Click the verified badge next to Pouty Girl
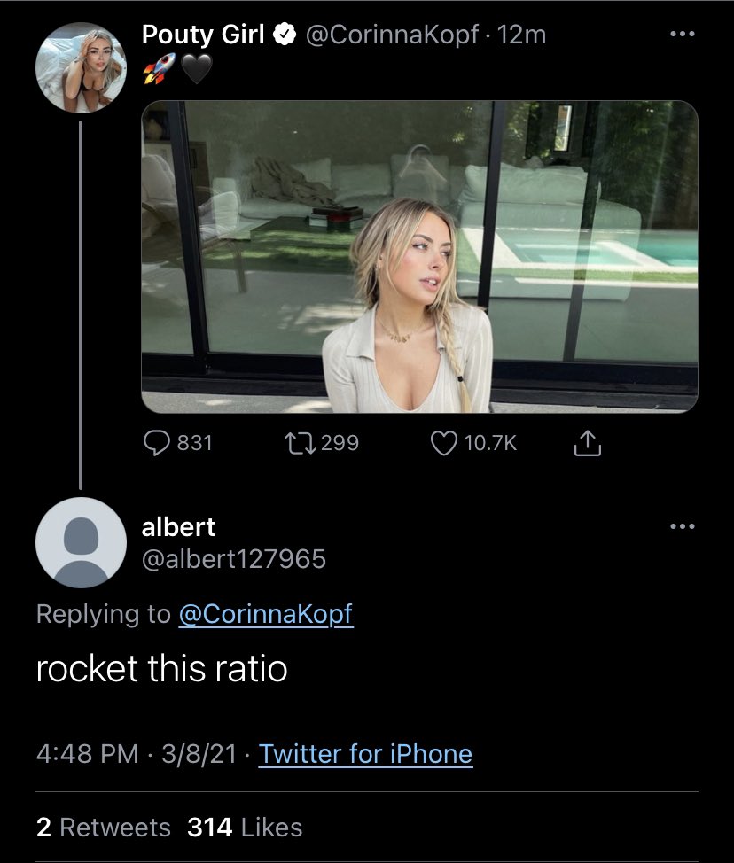This screenshot has width=734, height=863. coord(285,35)
